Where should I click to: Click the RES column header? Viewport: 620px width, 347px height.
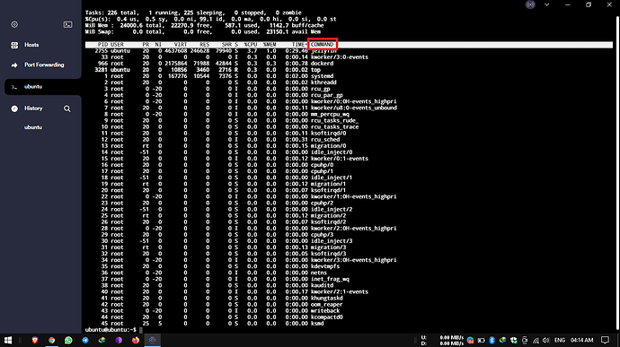coord(205,45)
